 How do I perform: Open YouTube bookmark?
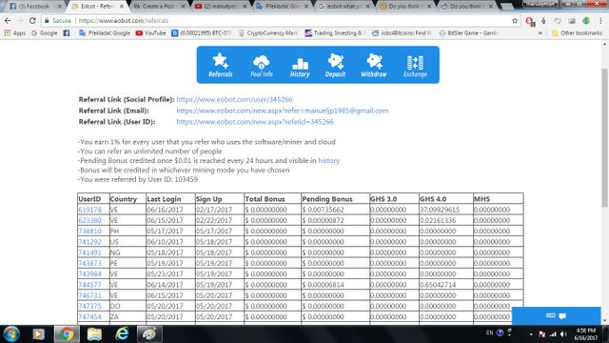pyautogui.click(x=150, y=33)
